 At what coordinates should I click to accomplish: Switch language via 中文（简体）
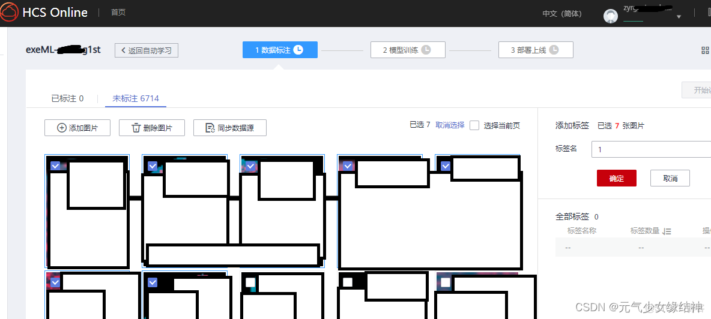562,14
